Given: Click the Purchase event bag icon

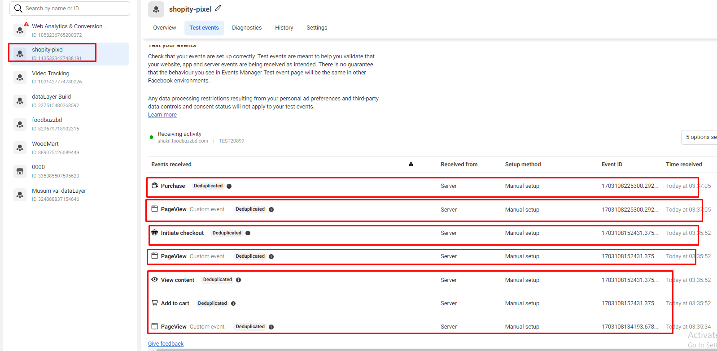Looking at the screenshot, I should [x=154, y=186].
